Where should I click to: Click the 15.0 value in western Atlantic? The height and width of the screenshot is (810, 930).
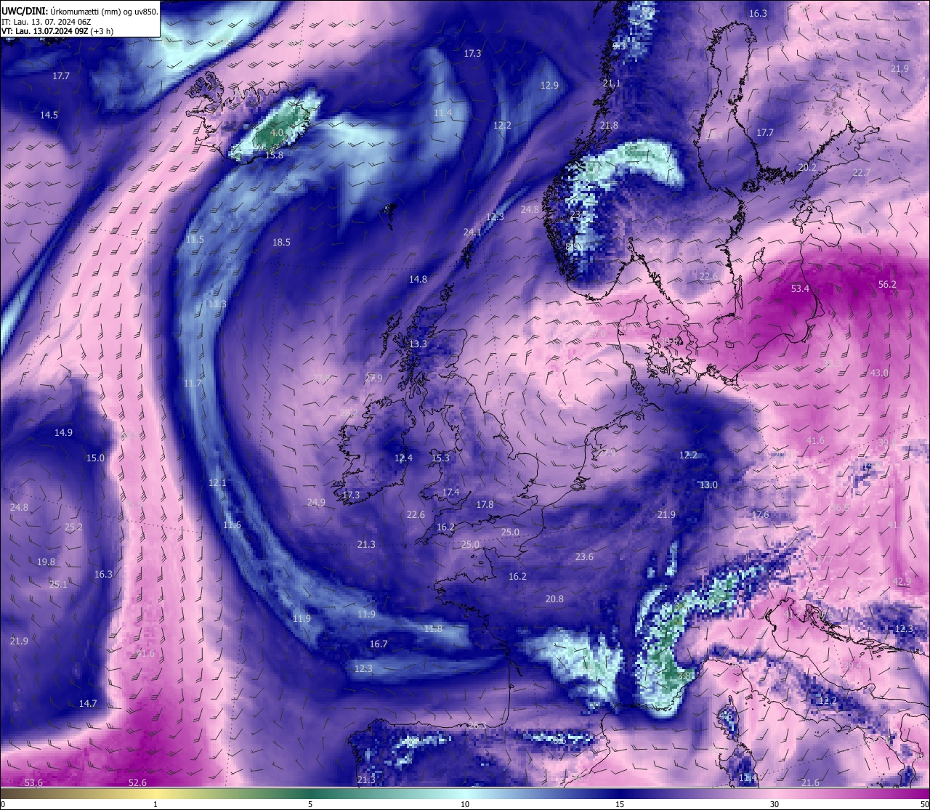tap(95, 458)
